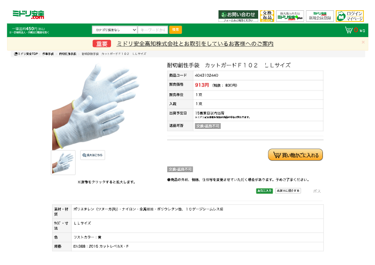Open the shopping cart icon in header

tap(349, 30)
